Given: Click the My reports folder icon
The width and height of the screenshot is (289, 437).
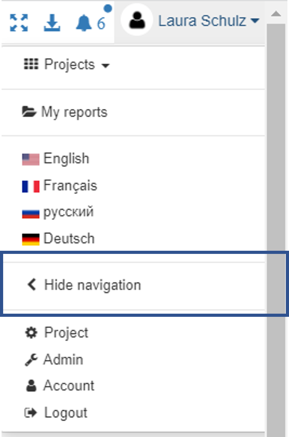Looking at the screenshot, I should pos(29,112).
